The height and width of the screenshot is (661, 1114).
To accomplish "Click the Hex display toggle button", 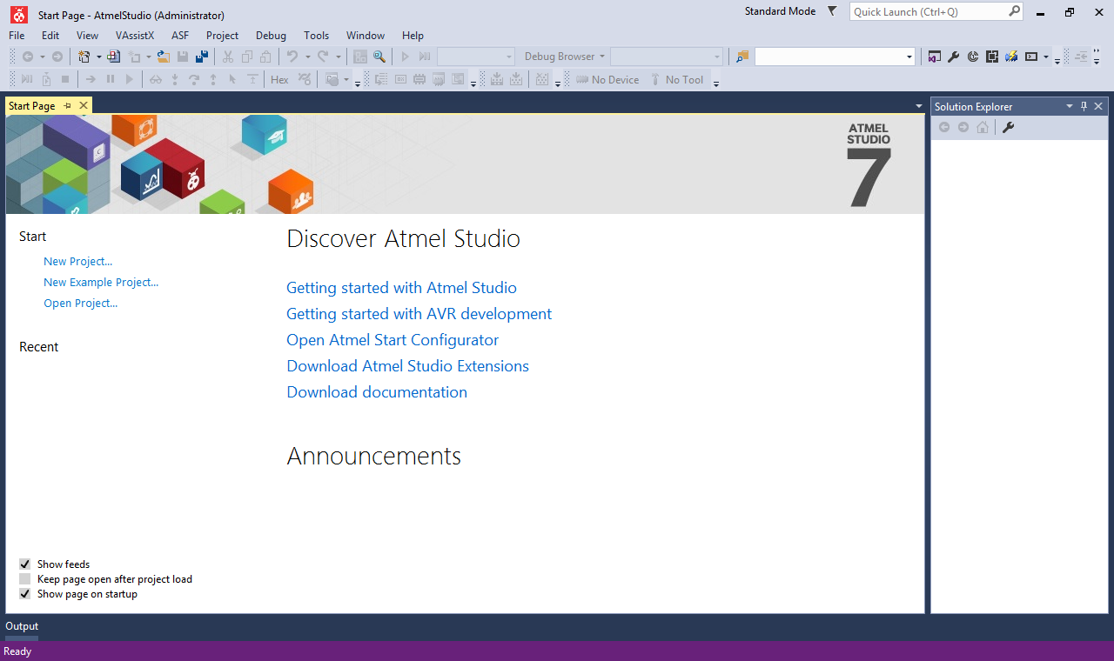I will point(279,79).
